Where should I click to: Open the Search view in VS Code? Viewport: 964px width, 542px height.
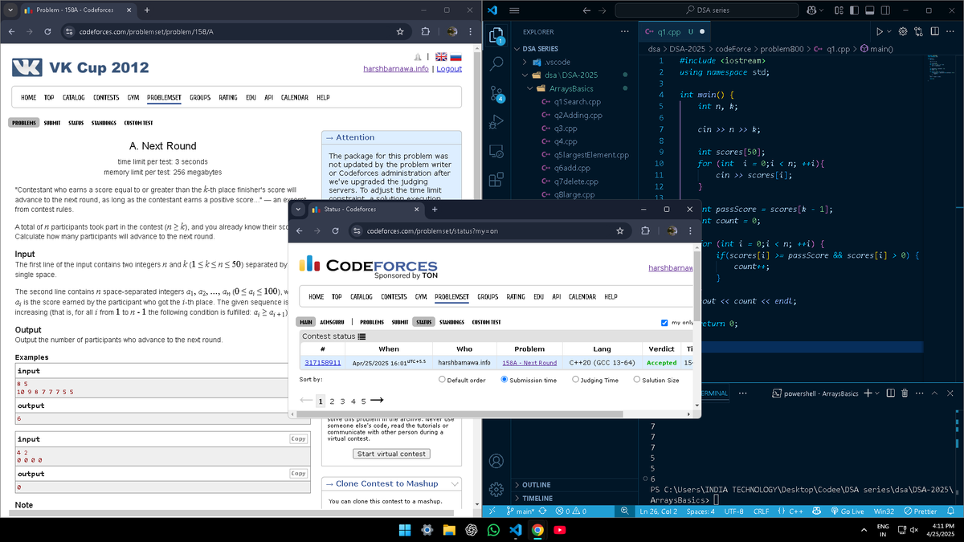coord(496,63)
